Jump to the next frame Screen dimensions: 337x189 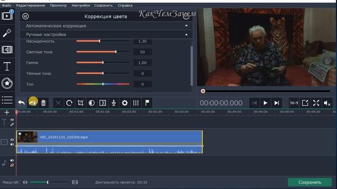click(276, 103)
